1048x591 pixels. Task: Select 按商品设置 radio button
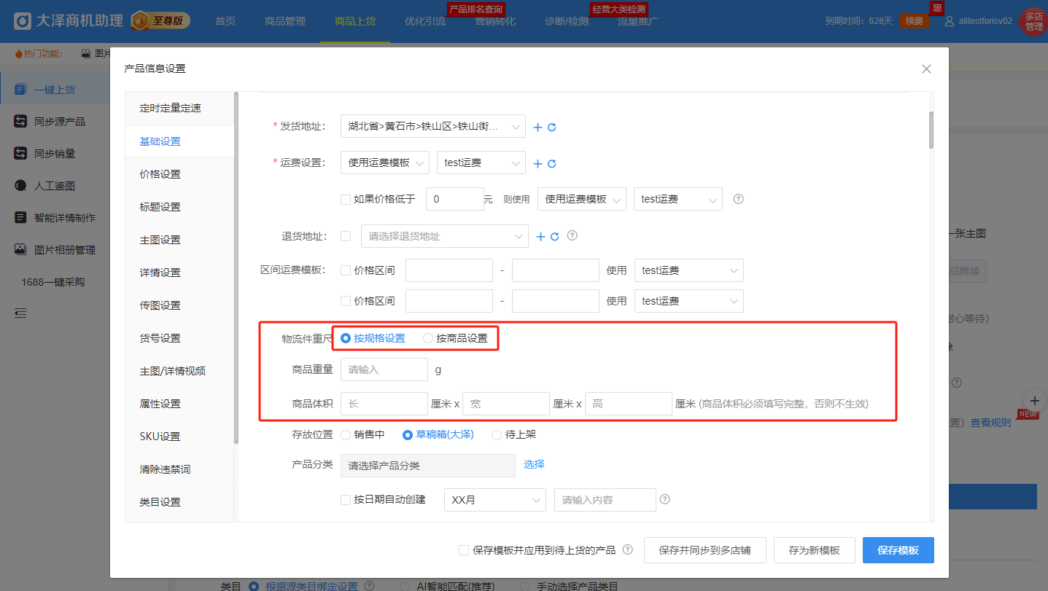pyautogui.click(x=428, y=338)
